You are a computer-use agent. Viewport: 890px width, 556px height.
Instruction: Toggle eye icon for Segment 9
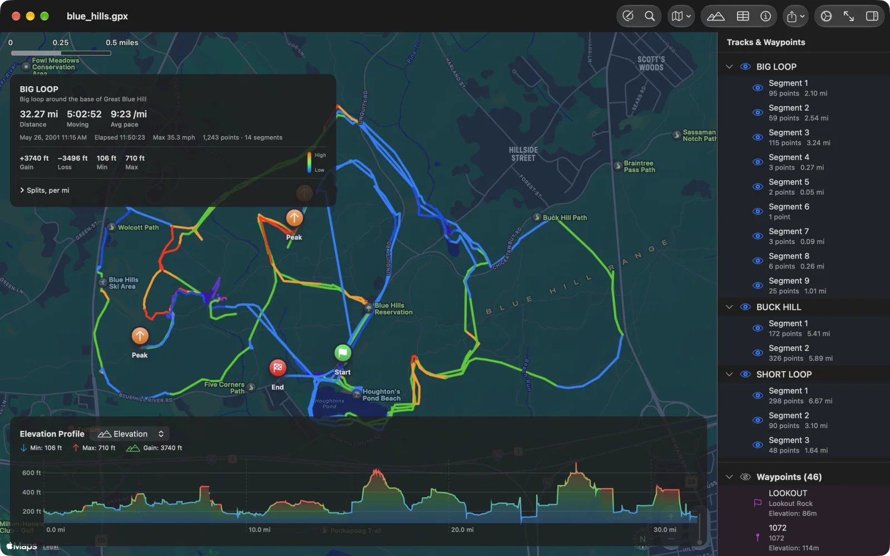(x=758, y=285)
